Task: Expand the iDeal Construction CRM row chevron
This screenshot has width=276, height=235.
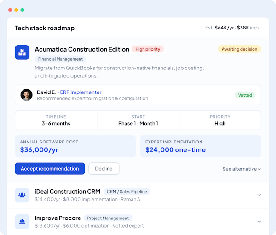Action: point(259,195)
